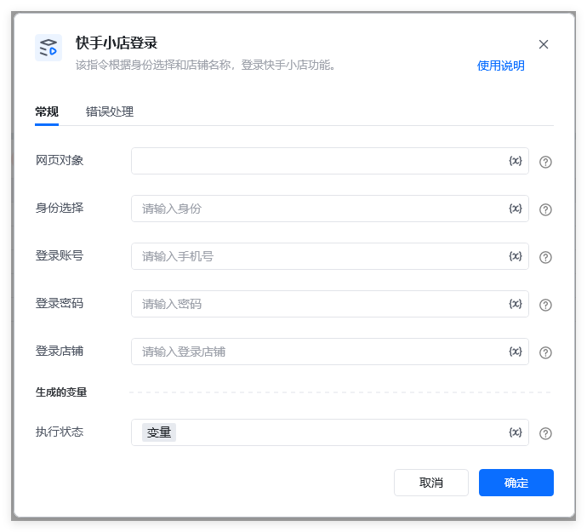Click the variable {x} icon in 网页对象 field
The image size is (587, 532).
(x=516, y=161)
